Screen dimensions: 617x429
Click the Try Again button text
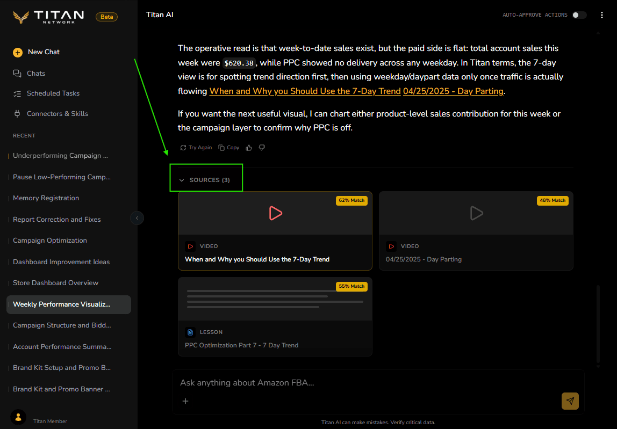[200, 148]
